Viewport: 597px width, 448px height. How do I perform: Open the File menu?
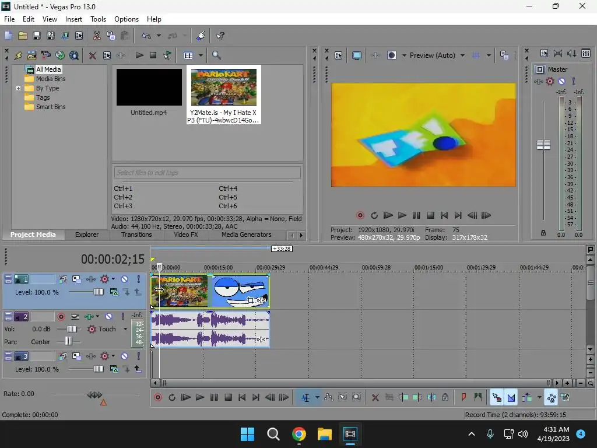tap(9, 19)
